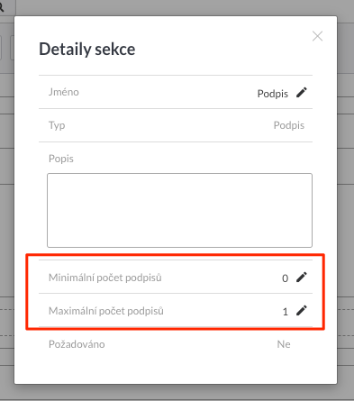Click the Požadováno label
This screenshot has width=354, height=401.
77,344
